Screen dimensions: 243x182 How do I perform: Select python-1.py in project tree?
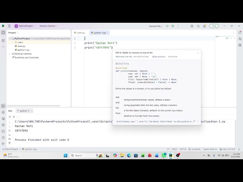coord(22,50)
